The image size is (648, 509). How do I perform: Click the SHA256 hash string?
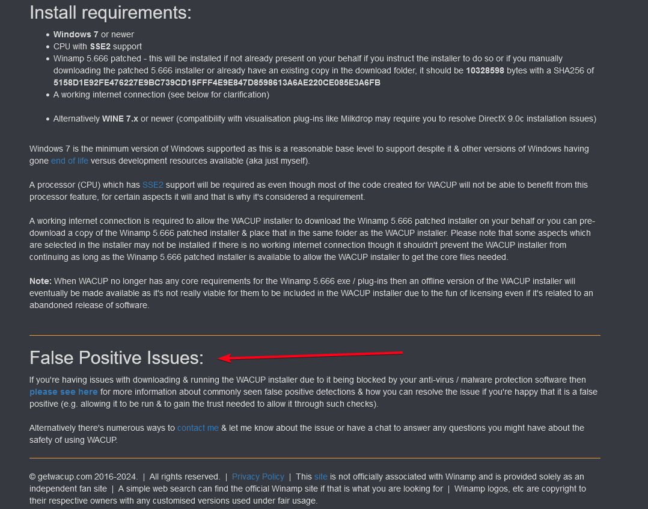pyautogui.click(x=217, y=82)
